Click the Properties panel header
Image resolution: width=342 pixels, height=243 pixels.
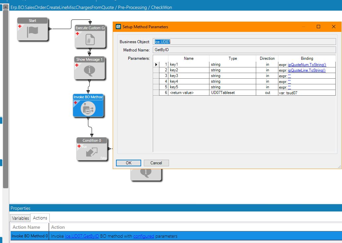pos(176,208)
